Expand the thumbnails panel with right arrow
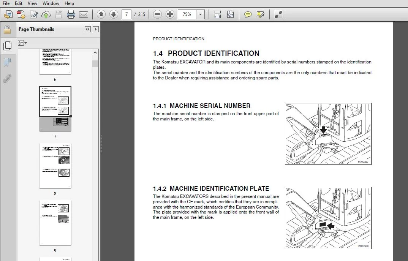The image size is (408, 261). point(95,29)
